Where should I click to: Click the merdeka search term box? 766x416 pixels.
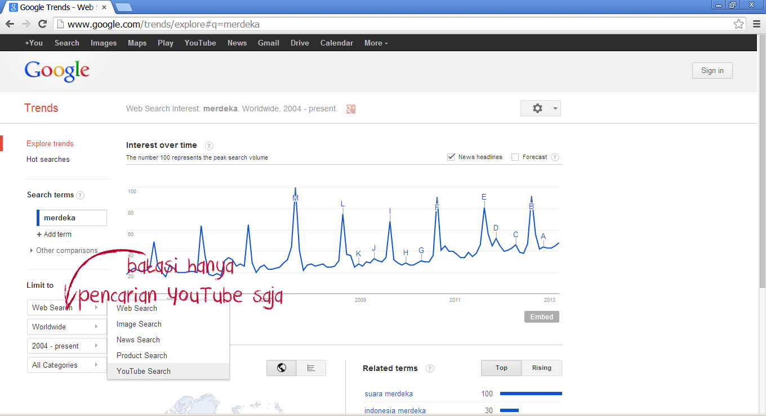click(x=72, y=218)
